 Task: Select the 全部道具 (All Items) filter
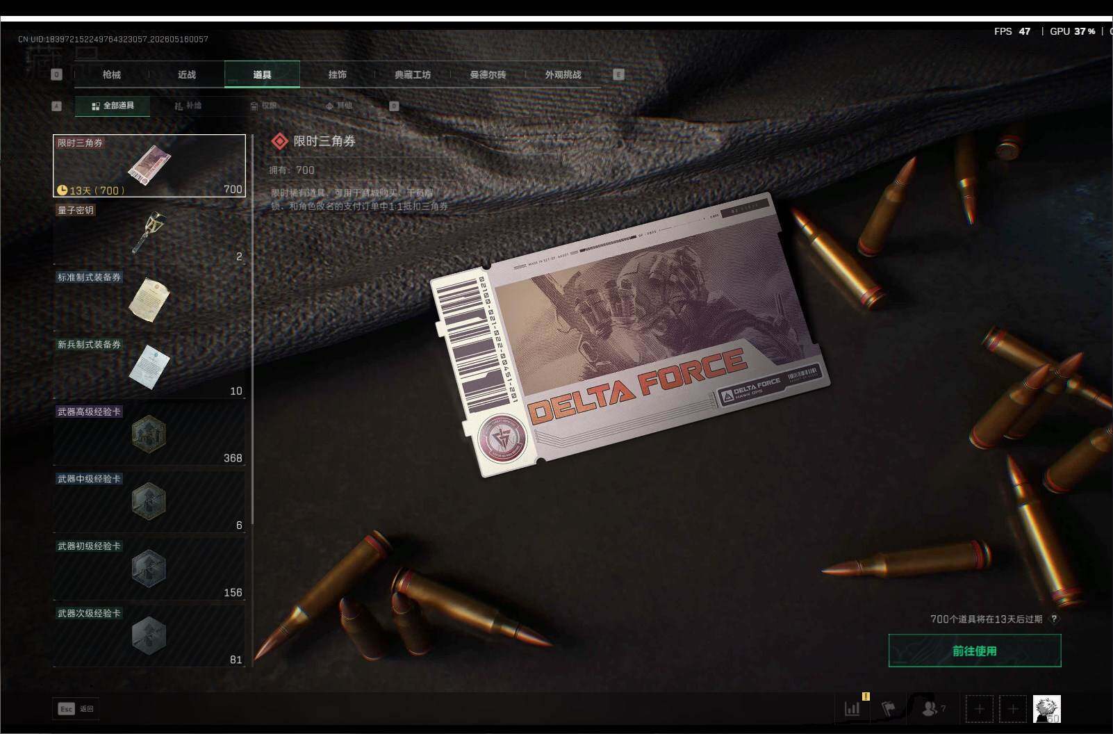pos(113,106)
